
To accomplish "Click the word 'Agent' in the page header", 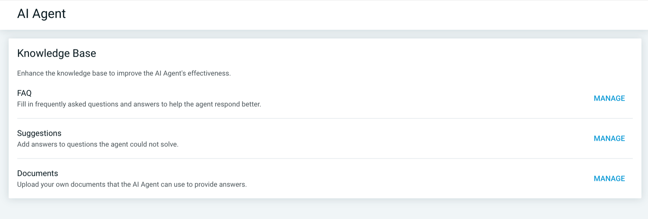I will pos(49,14).
